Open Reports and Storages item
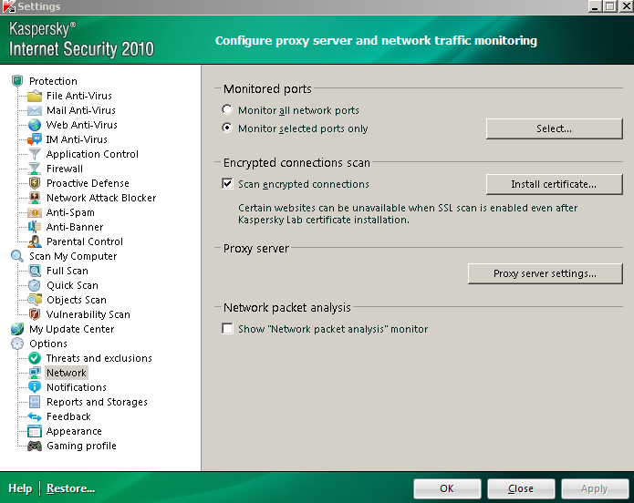The width and height of the screenshot is (634, 503). point(97,402)
